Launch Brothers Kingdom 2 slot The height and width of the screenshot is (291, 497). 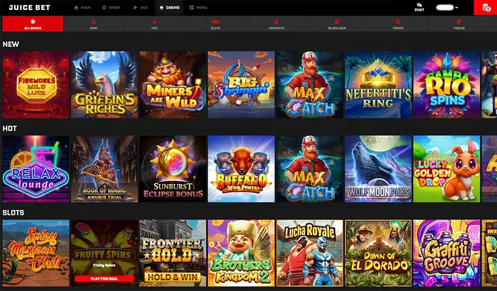click(x=241, y=253)
